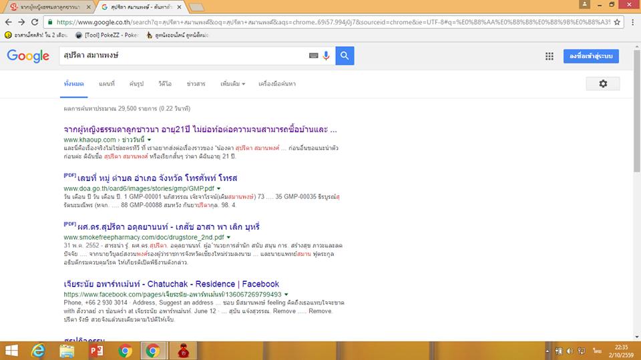Select the ทั้งหมด search tab

tap(74, 83)
